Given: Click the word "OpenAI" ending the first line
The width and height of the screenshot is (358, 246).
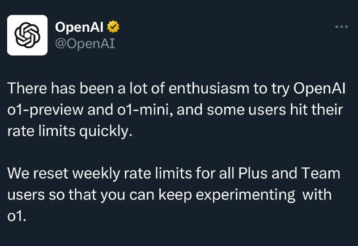Looking at the screenshot, I should (320, 88).
